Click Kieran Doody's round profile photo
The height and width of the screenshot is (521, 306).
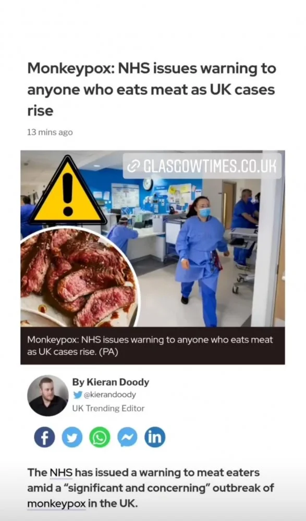47,395
